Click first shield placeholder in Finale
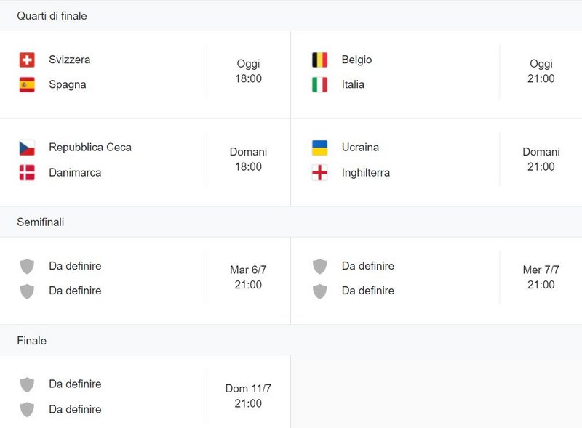This screenshot has width=582, height=428. (x=27, y=384)
